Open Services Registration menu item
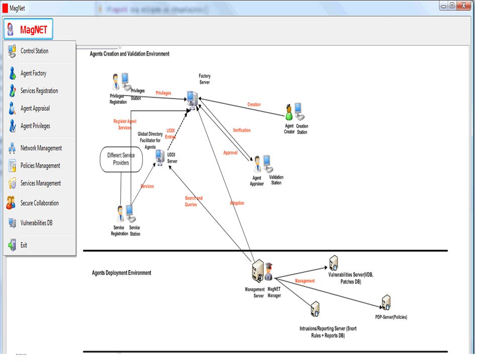483x362 pixels. click(40, 91)
